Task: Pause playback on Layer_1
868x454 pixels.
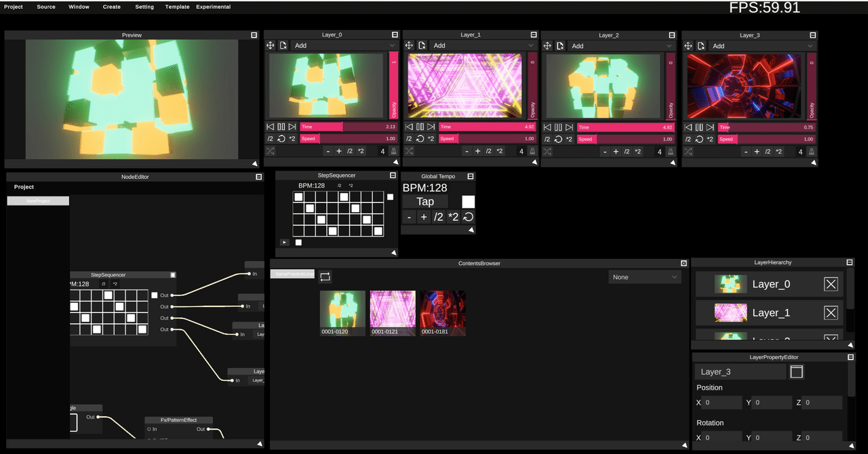Action: point(419,126)
